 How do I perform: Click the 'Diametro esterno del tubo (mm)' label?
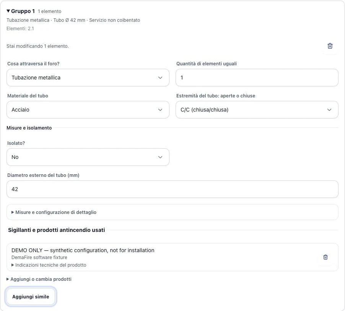[43, 175]
